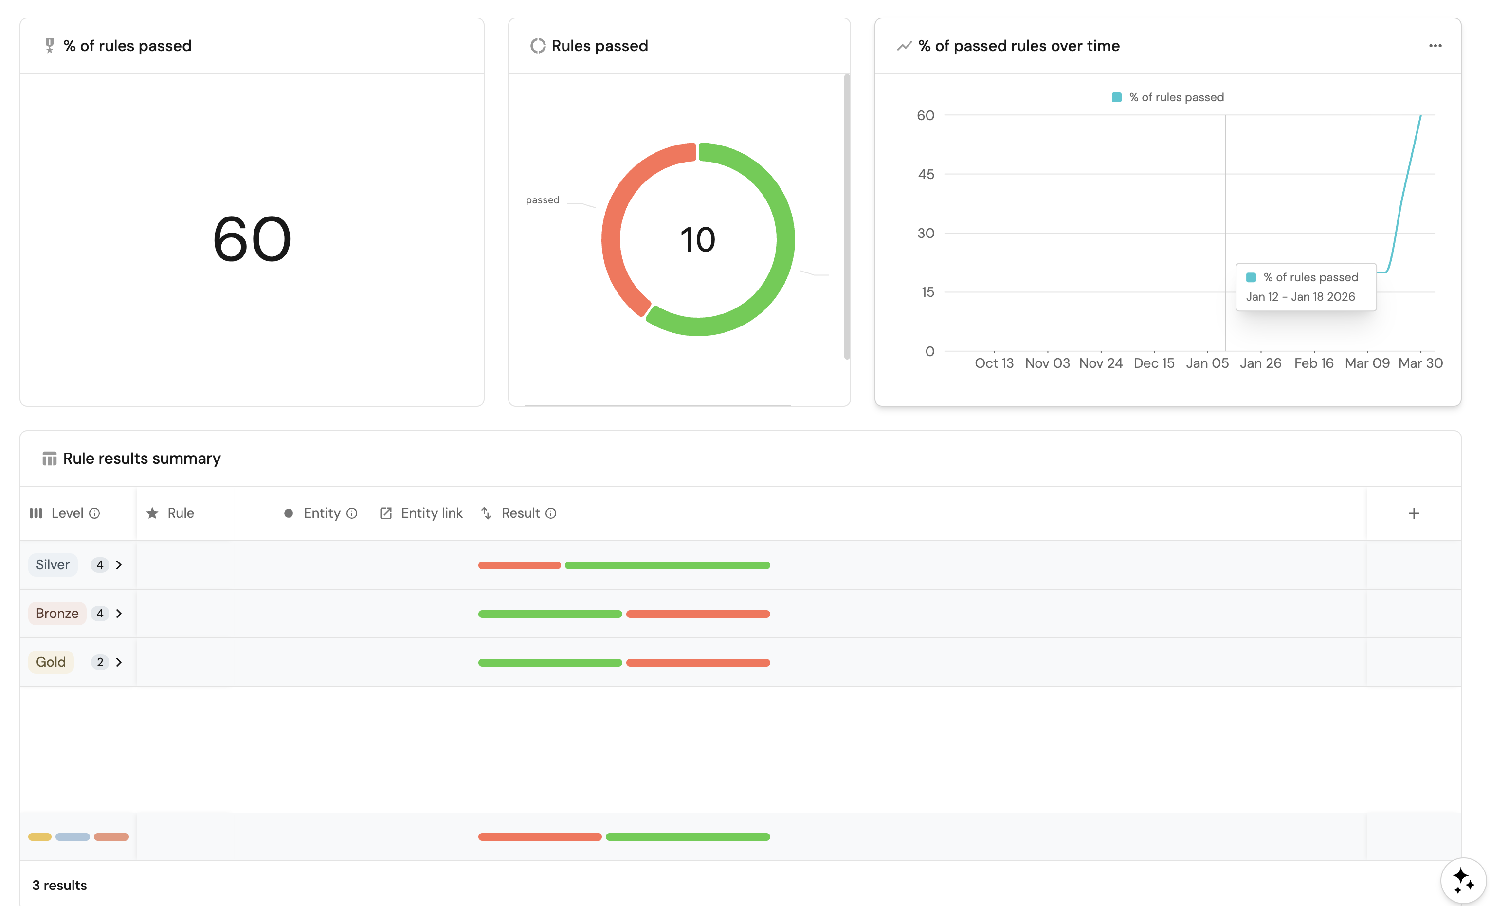The image size is (1490, 906).
Task: Click the Gold level tag
Action: [x=51, y=662]
